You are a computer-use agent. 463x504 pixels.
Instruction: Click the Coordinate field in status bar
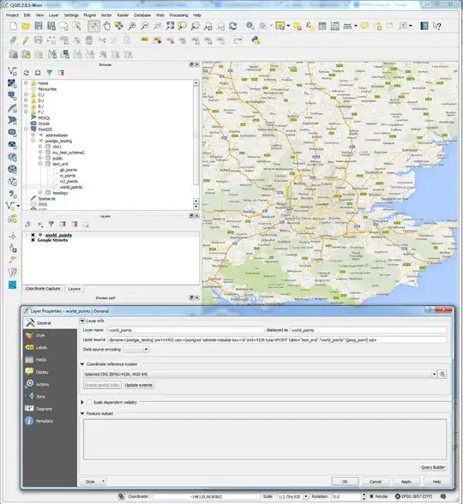[206, 496]
